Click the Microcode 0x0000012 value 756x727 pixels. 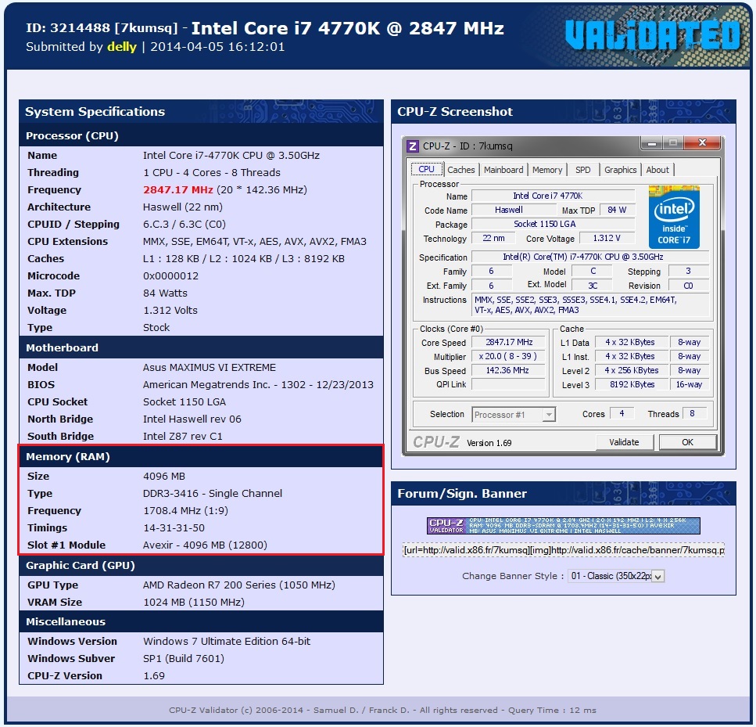170,276
